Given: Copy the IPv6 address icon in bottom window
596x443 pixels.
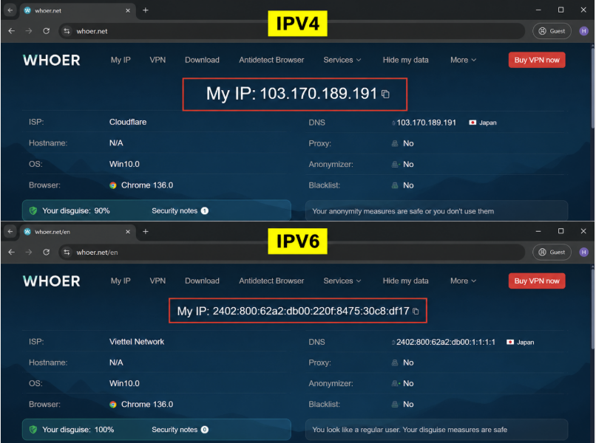Looking at the screenshot, I should pyautogui.click(x=416, y=312).
